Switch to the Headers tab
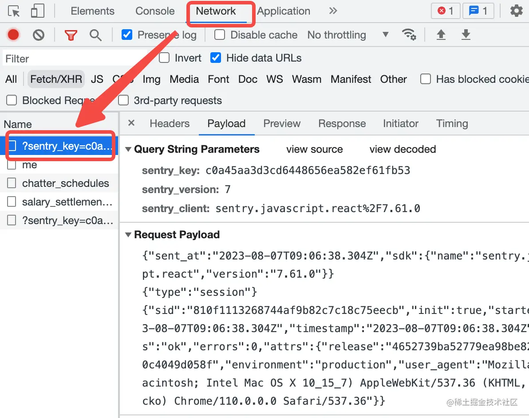529x418 pixels. point(170,124)
